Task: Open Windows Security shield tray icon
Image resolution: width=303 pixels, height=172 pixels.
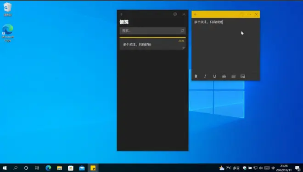Action: 244,168
